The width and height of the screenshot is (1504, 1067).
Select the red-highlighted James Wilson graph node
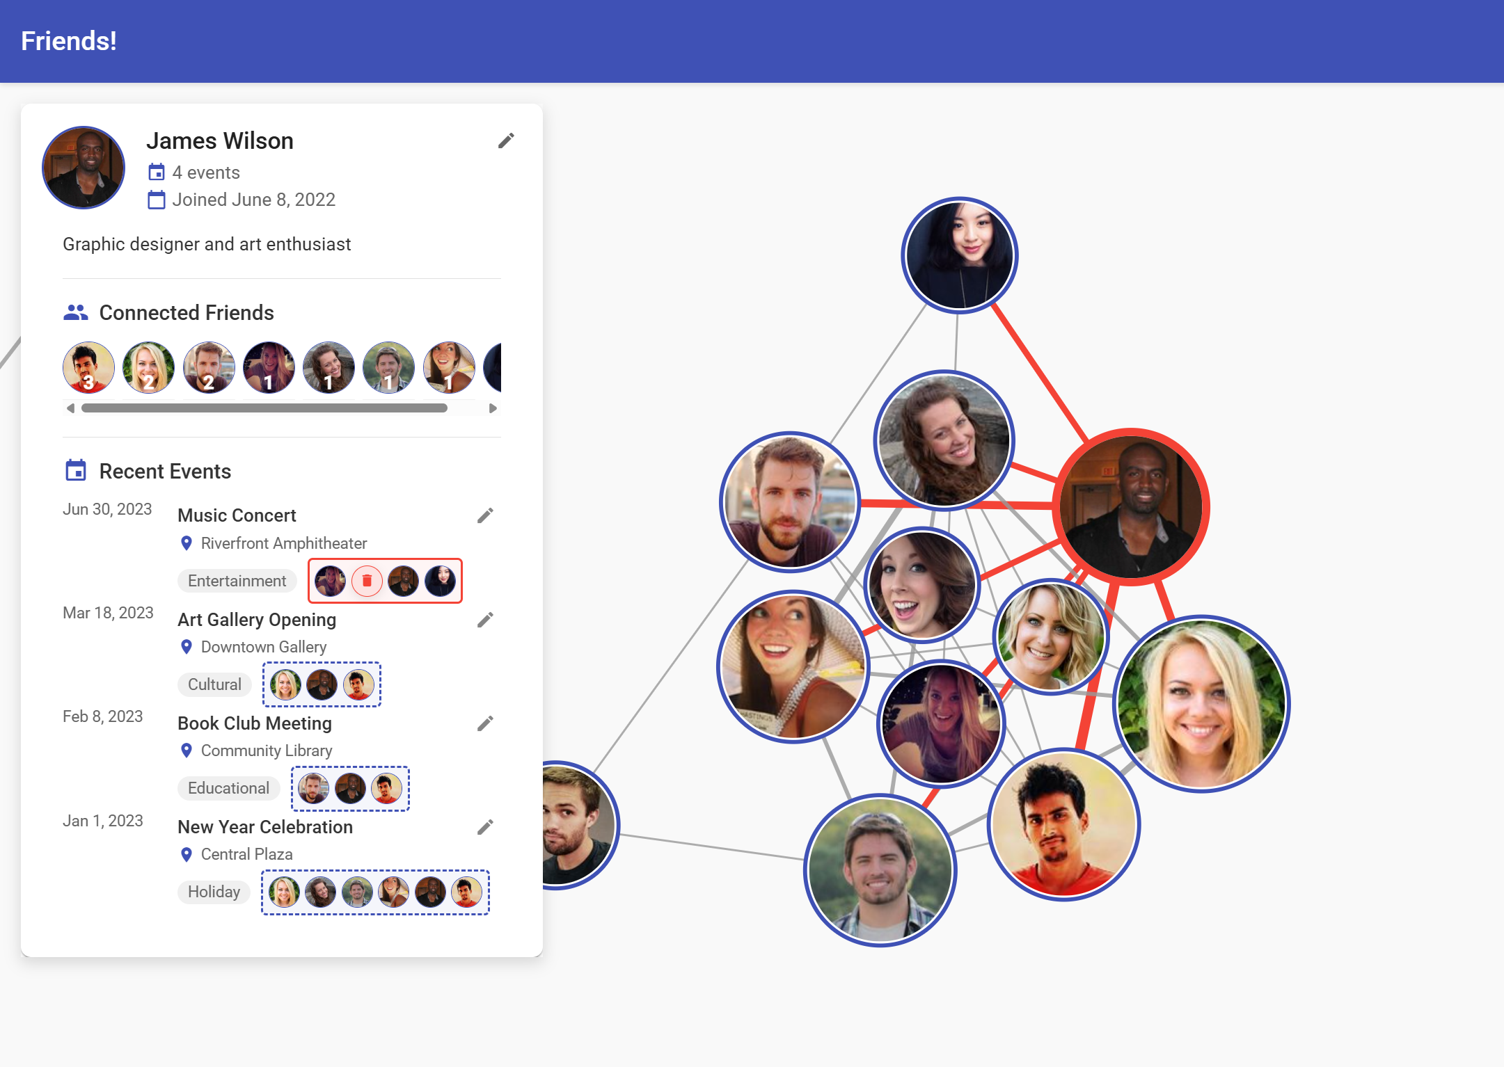pyautogui.click(x=1131, y=506)
